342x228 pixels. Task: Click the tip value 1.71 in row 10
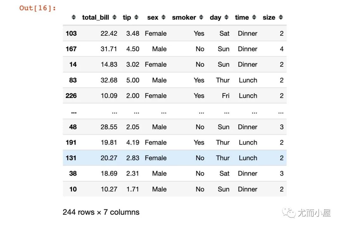pos(133,189)
